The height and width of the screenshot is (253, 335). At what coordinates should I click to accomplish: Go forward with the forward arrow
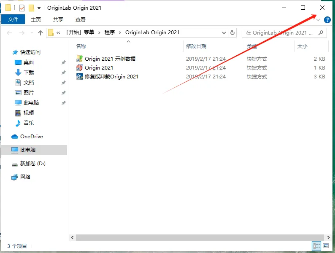[x=22, y=32]
